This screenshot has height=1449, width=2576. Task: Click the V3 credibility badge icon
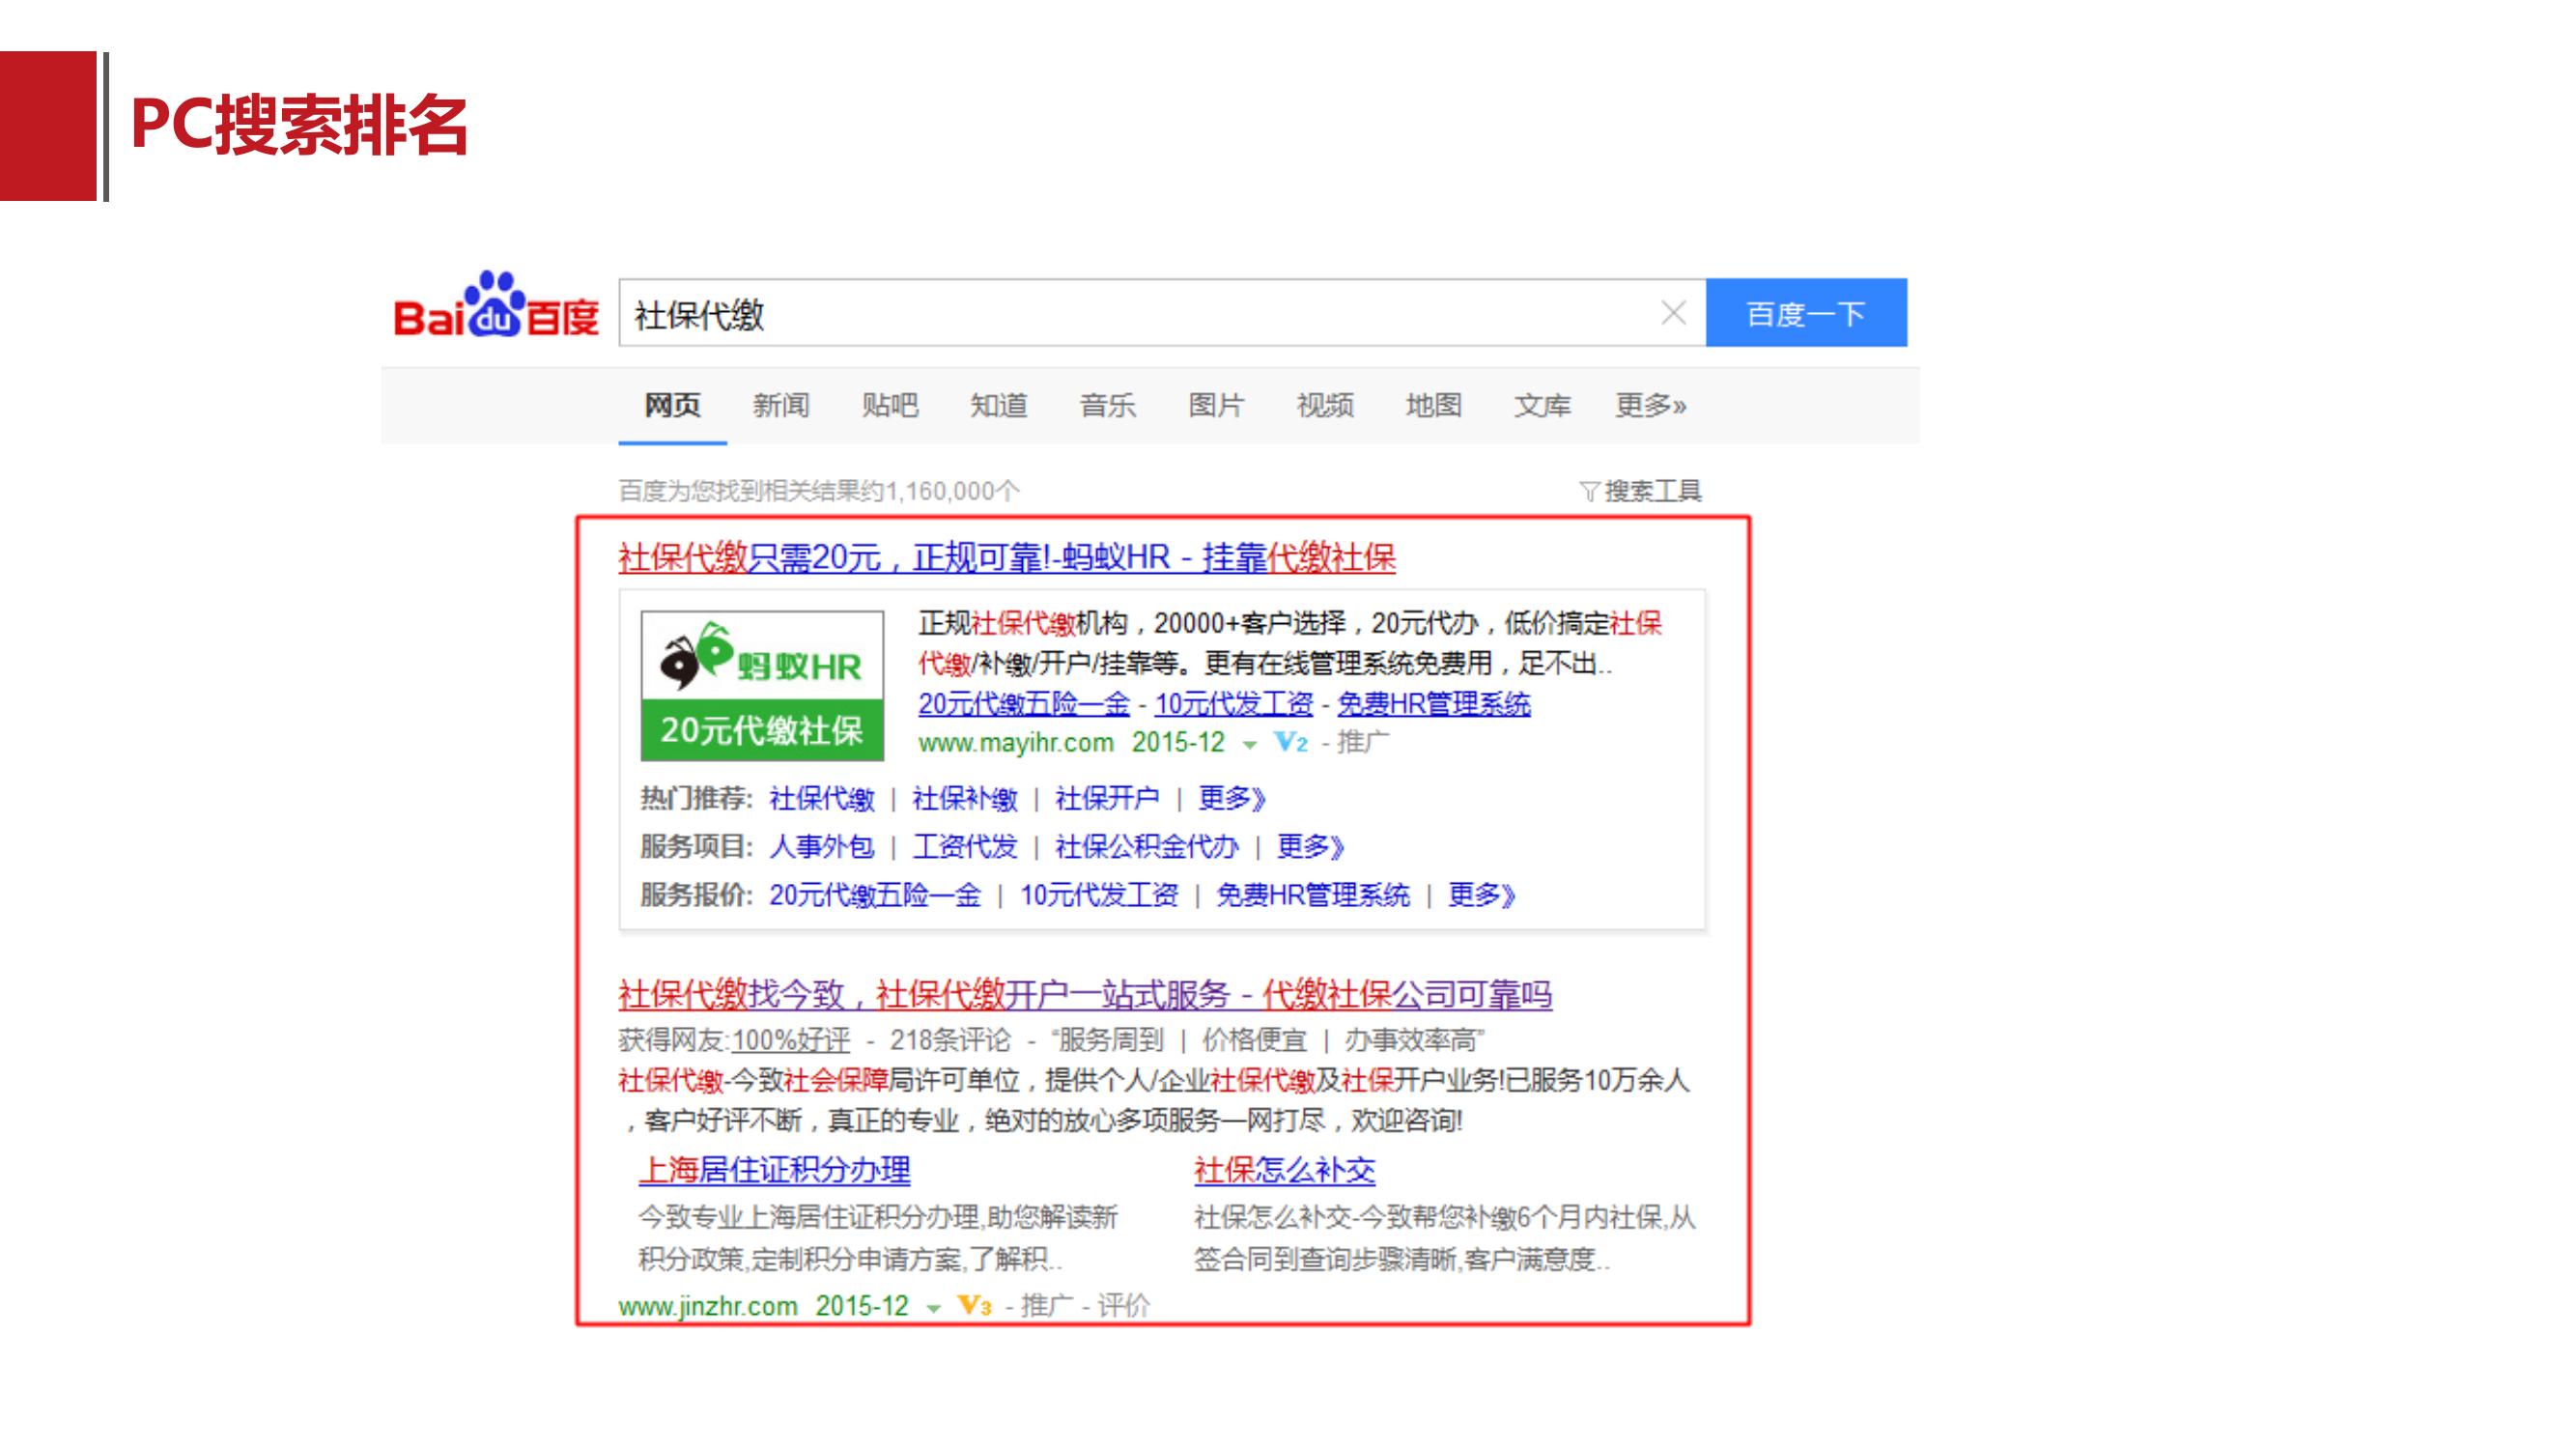[974, 1306]
